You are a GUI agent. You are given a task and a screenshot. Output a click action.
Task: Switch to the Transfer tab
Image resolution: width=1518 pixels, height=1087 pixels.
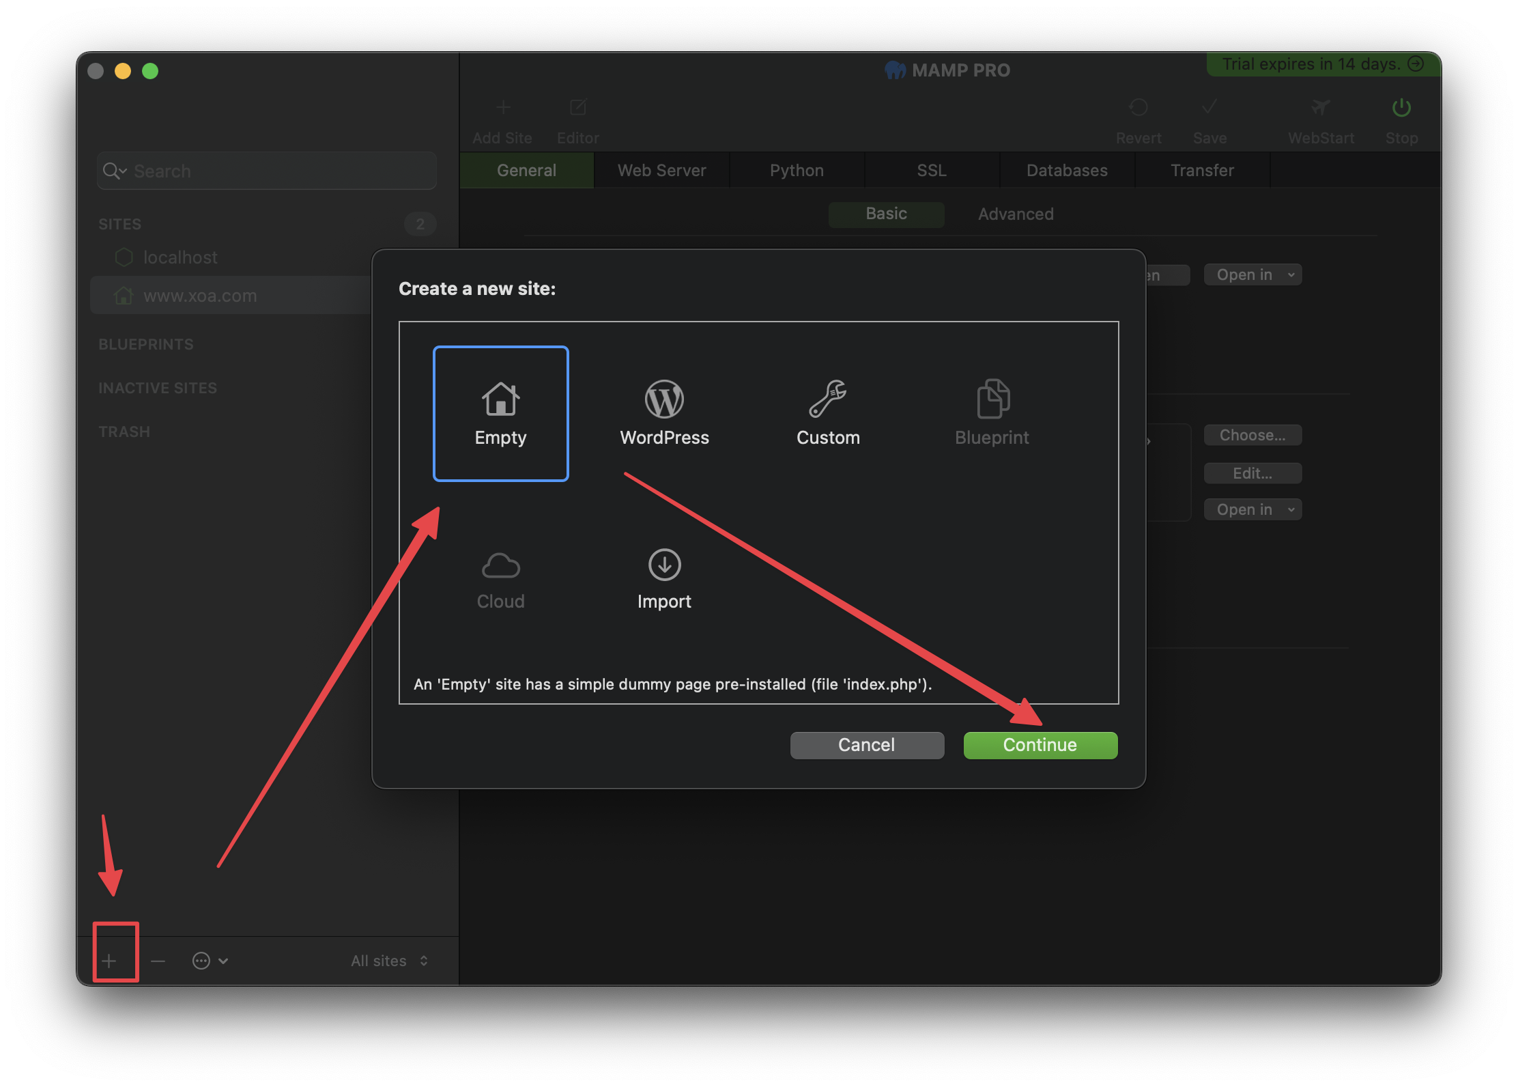pos(1202,170)
